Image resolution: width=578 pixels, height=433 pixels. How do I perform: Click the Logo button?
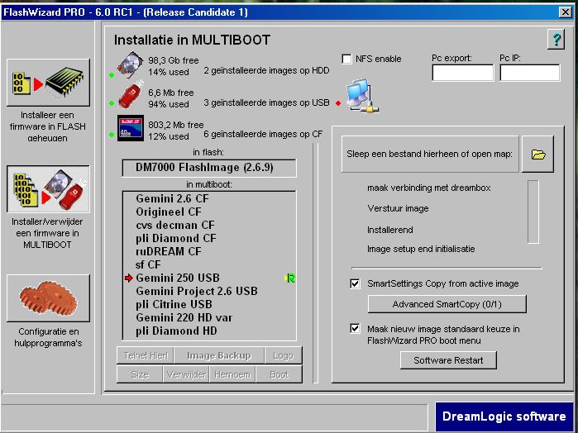click(283, 355)
